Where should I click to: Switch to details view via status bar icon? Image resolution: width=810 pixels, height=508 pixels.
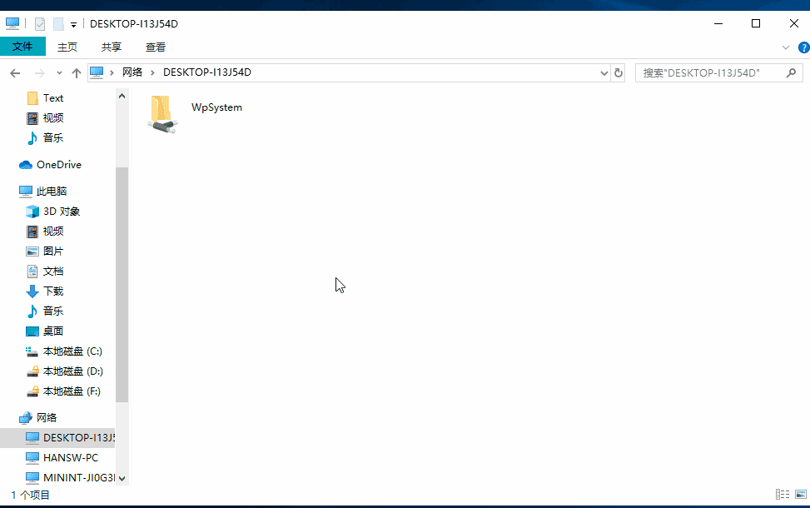point(783,494)
